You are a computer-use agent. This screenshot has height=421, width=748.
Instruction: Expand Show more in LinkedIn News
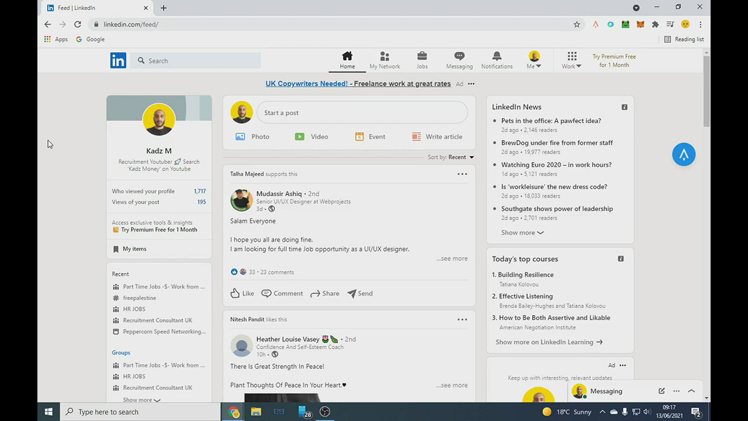(x=522, y=233)
